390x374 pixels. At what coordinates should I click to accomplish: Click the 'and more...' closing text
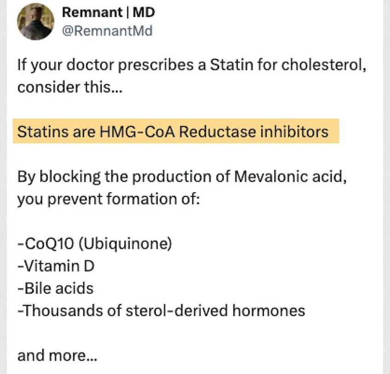coord(57,355)
